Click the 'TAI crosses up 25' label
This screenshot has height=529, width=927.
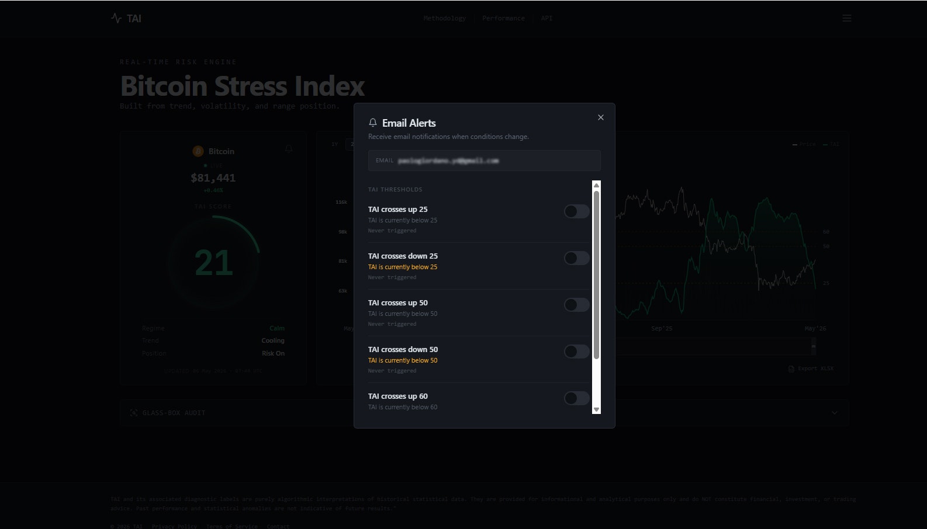pyautogui.click(x=397, y=209)
